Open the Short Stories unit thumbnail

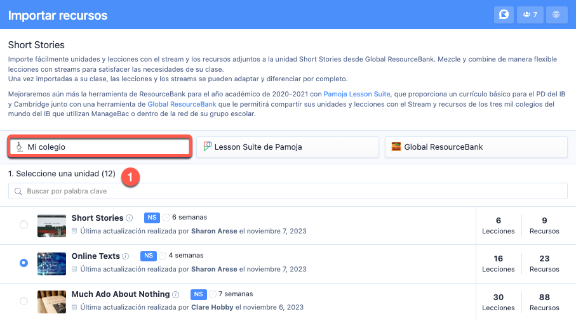tap(52, 225)
